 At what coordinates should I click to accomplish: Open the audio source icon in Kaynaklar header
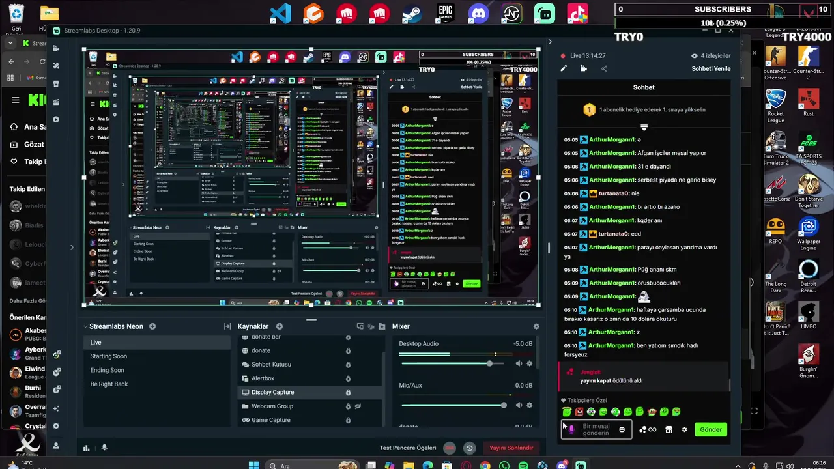tap(371, 326)
